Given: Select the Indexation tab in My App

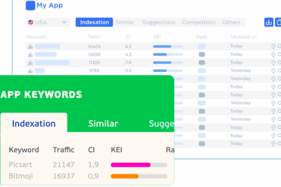Looking at the screenshot, I should tap(94, 22).
